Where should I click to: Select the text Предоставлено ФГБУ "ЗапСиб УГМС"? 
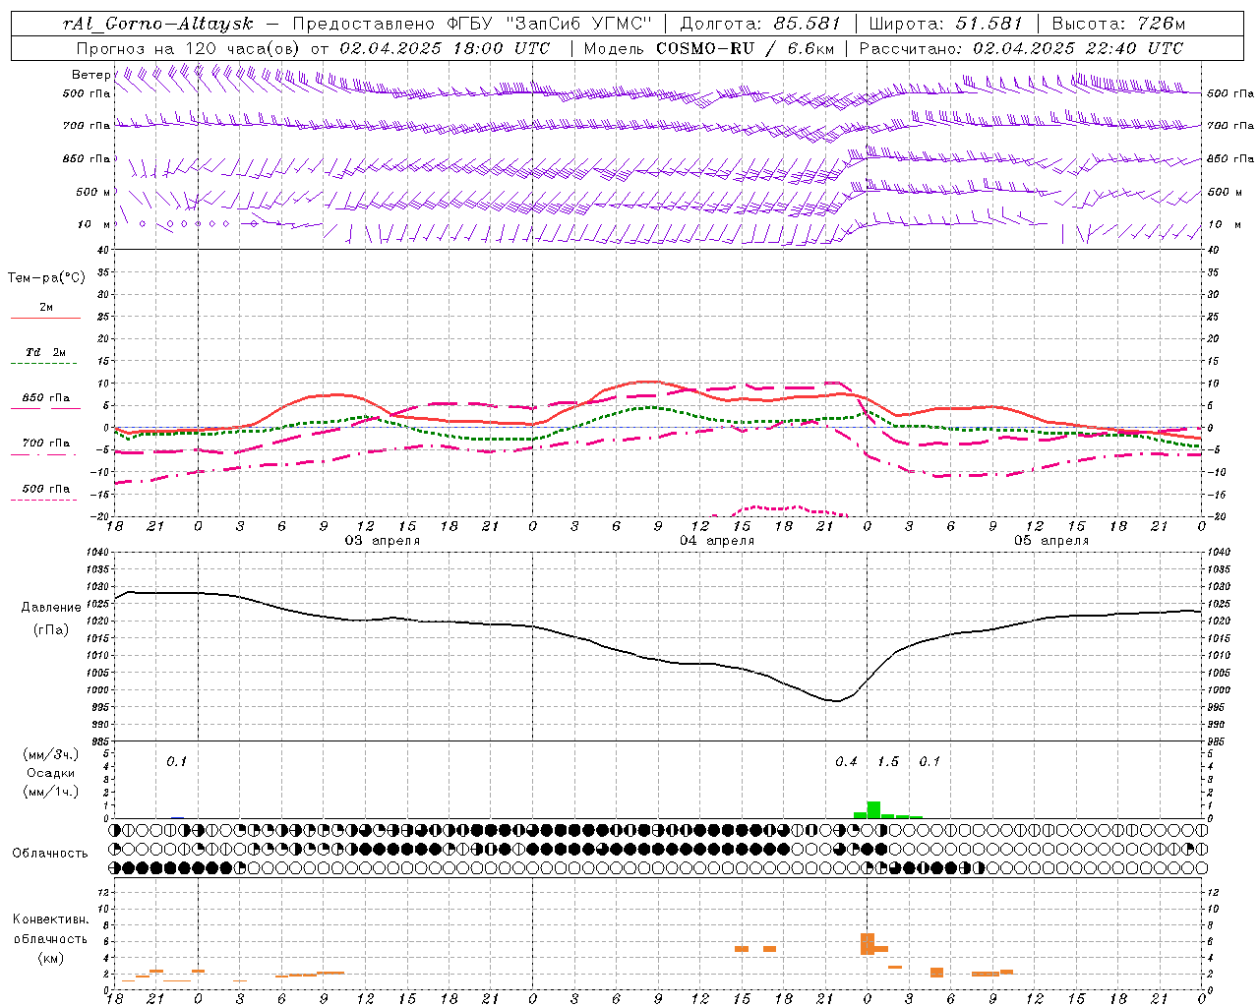point(473,23)
